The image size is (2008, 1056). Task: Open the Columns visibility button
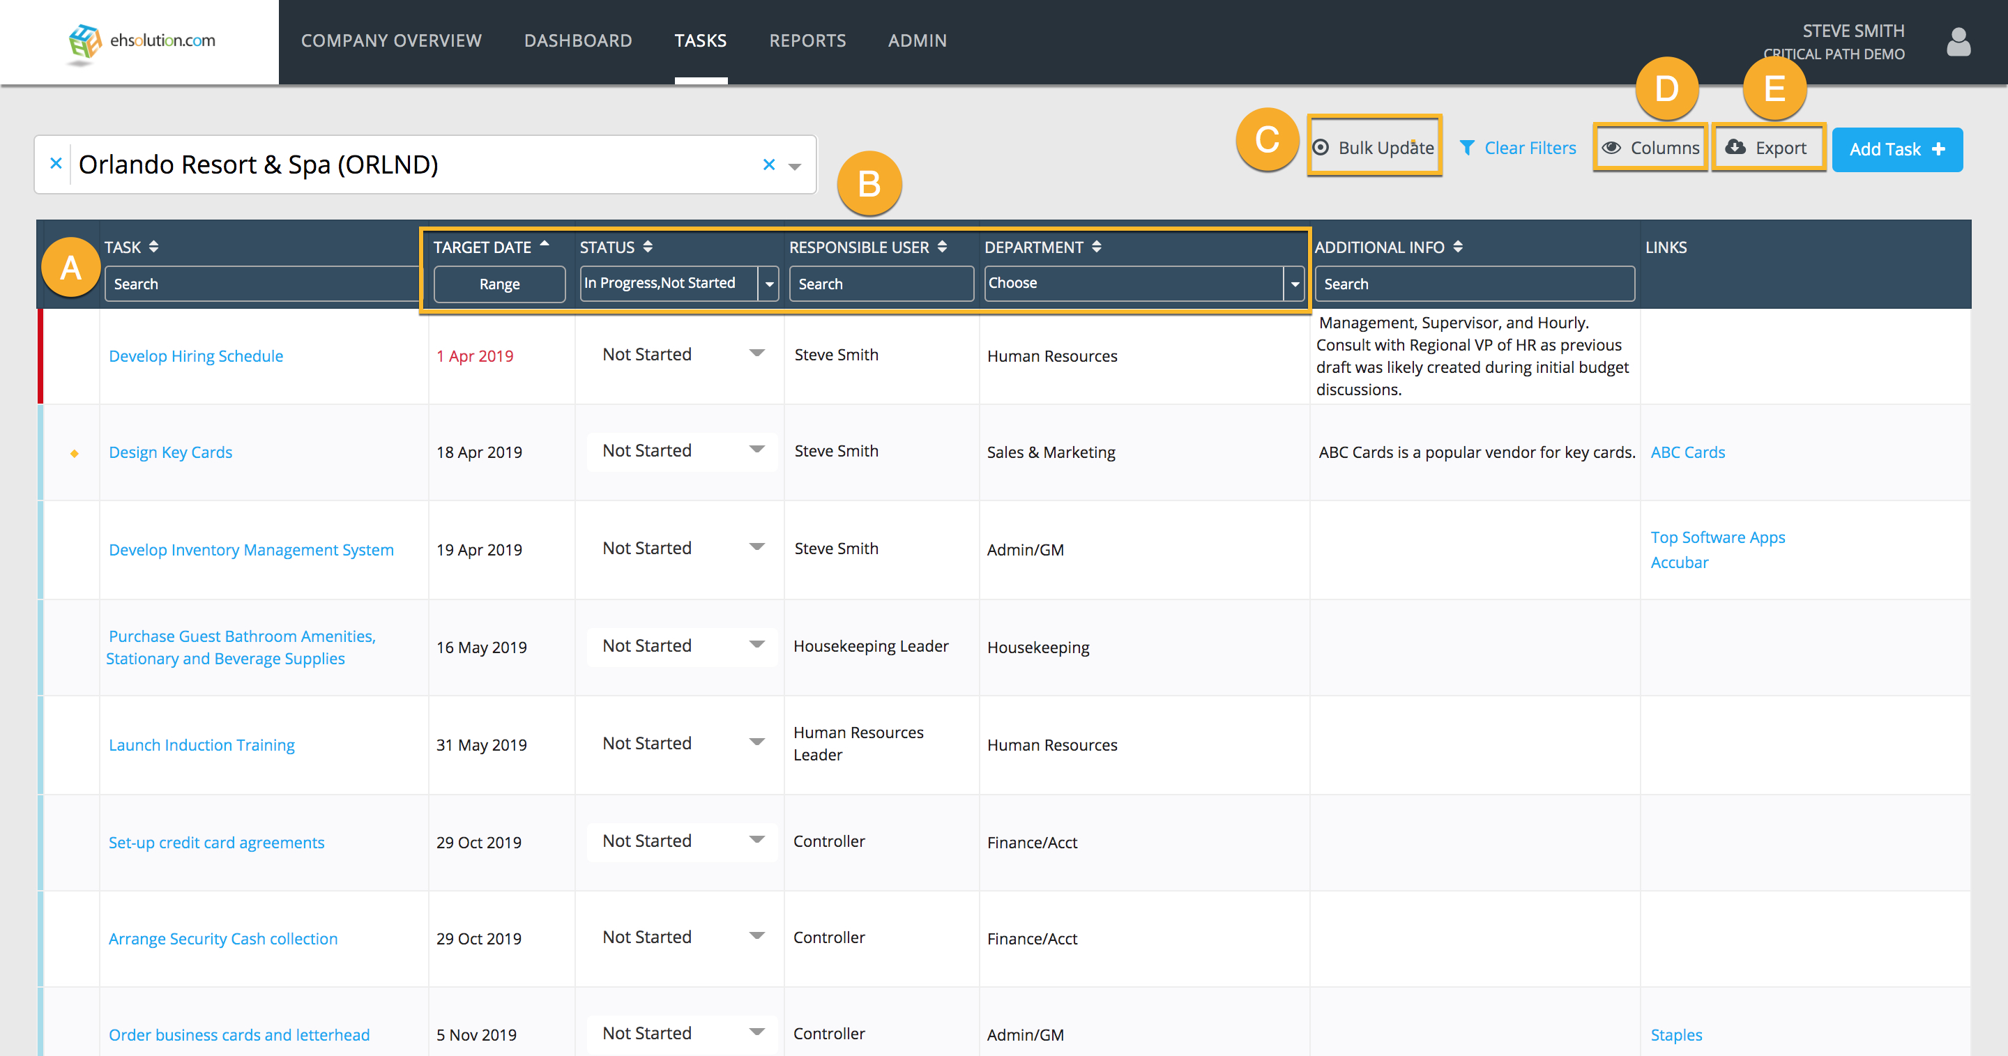click(x=1650, y=147)
